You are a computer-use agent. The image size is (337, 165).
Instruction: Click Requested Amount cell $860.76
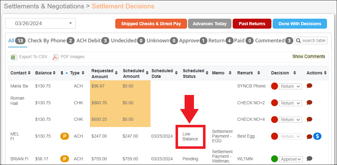tap(99, 103)
